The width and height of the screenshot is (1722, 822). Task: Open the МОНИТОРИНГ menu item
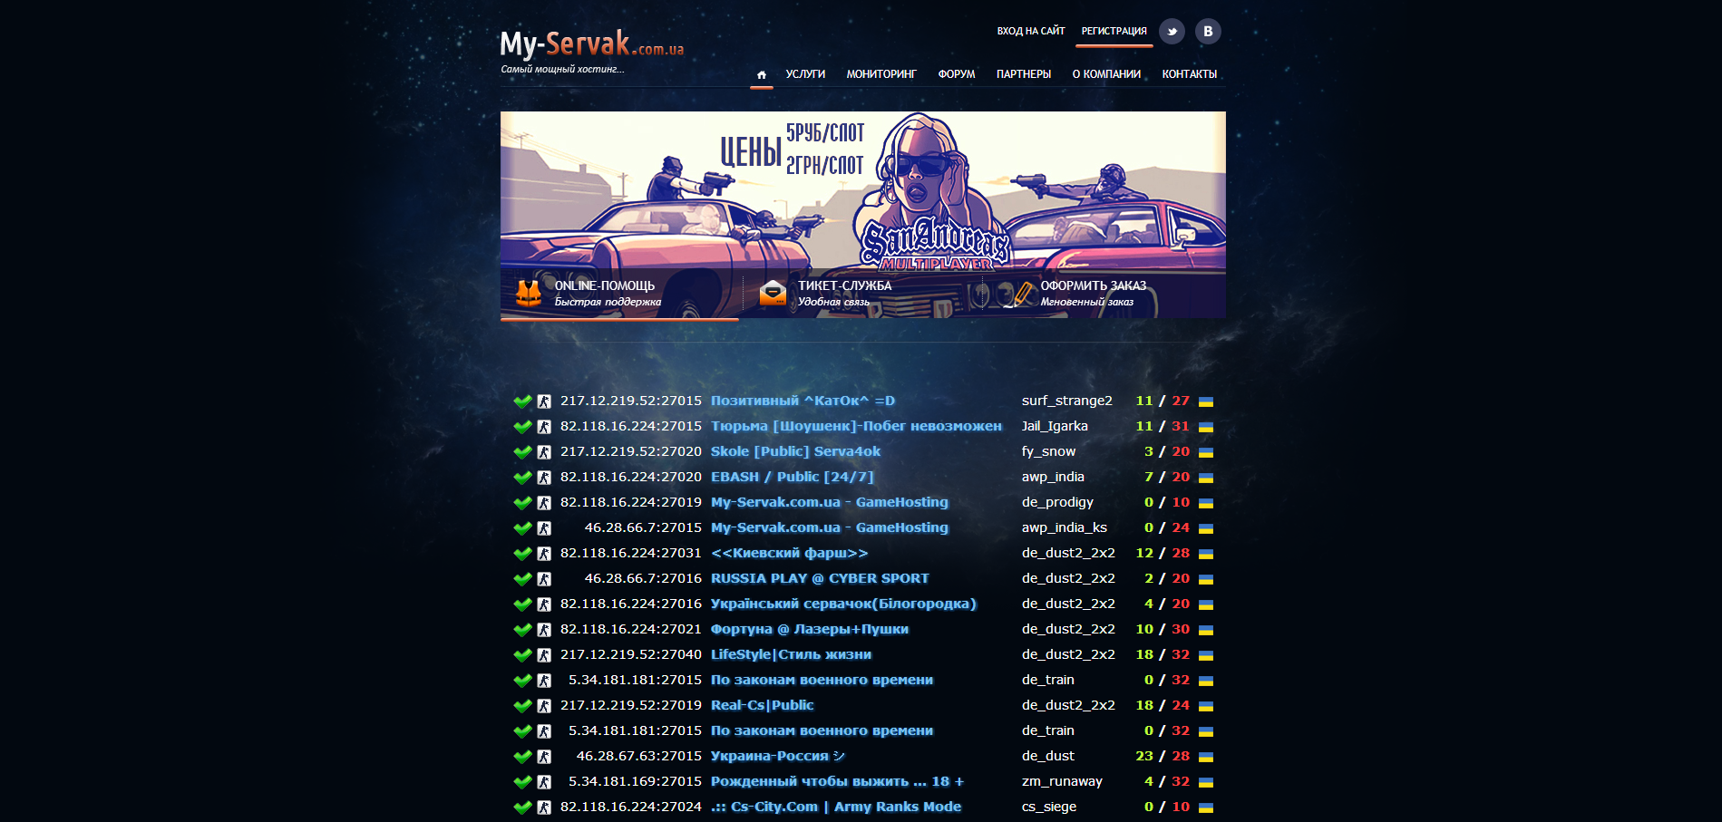coord(881,74)
